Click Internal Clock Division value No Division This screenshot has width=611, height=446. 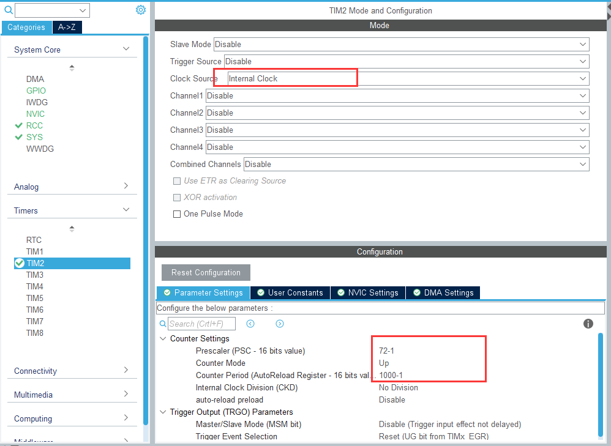tap(398, 388)
